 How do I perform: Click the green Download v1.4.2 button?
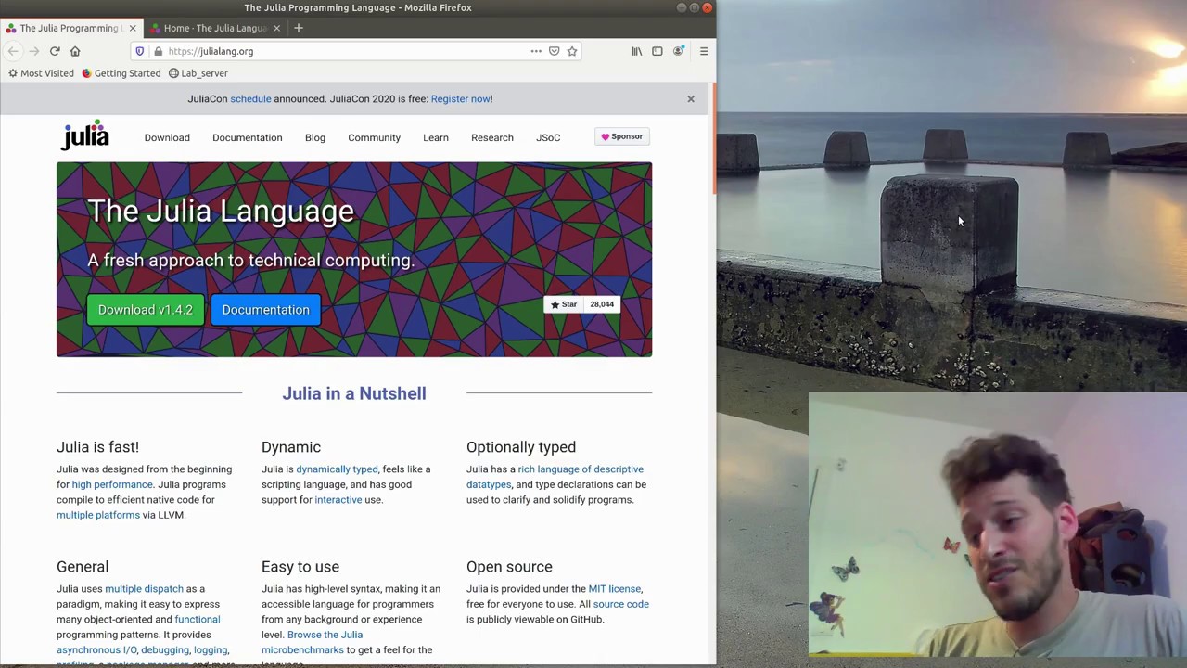[146, 310]
